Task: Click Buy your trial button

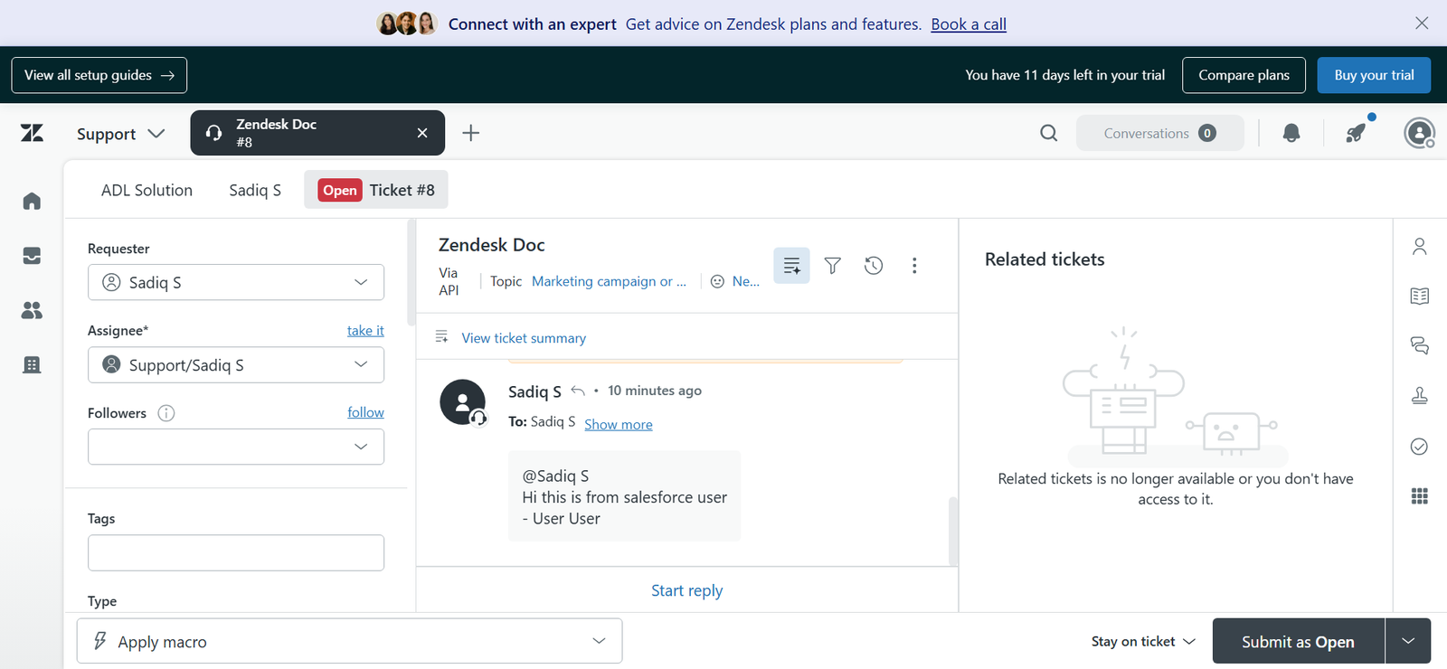Action: tap(1374, 75)
